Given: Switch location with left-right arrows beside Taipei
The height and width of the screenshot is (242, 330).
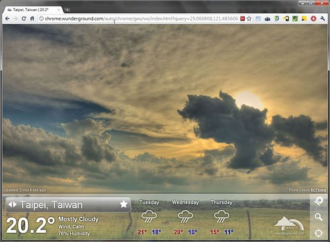Looking at the screenshot, I should click(13, 205).
